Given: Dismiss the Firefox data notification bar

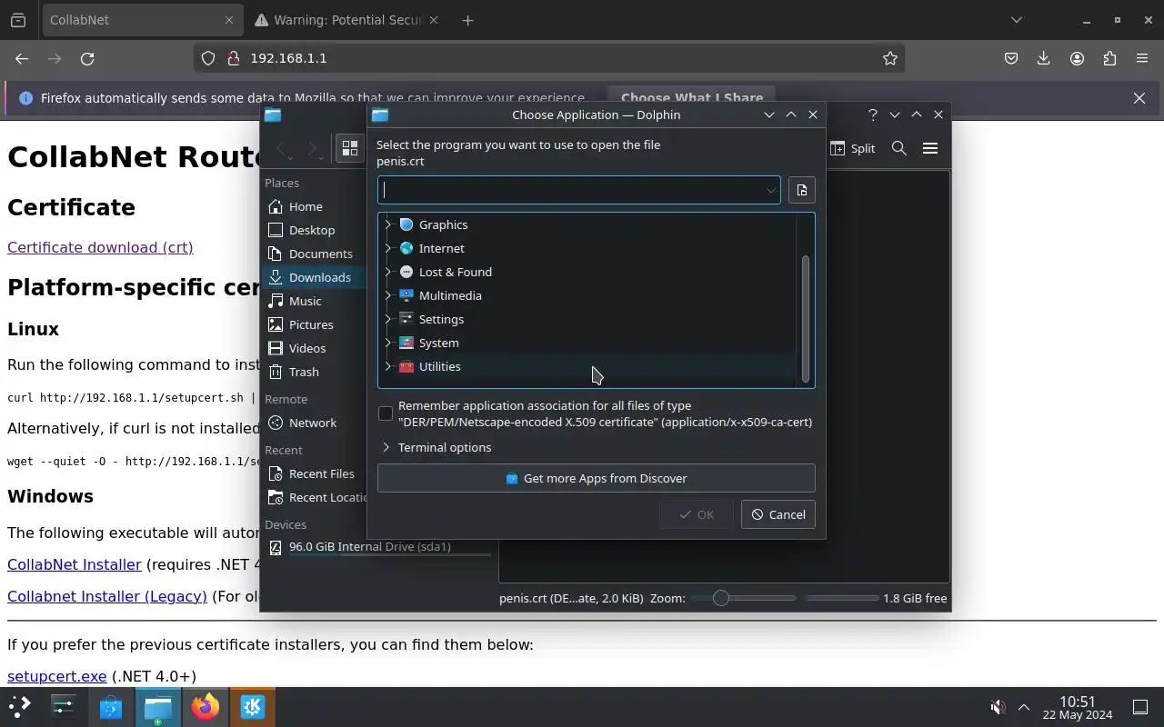Looking at the screenshot, I should click(1139, 98).
